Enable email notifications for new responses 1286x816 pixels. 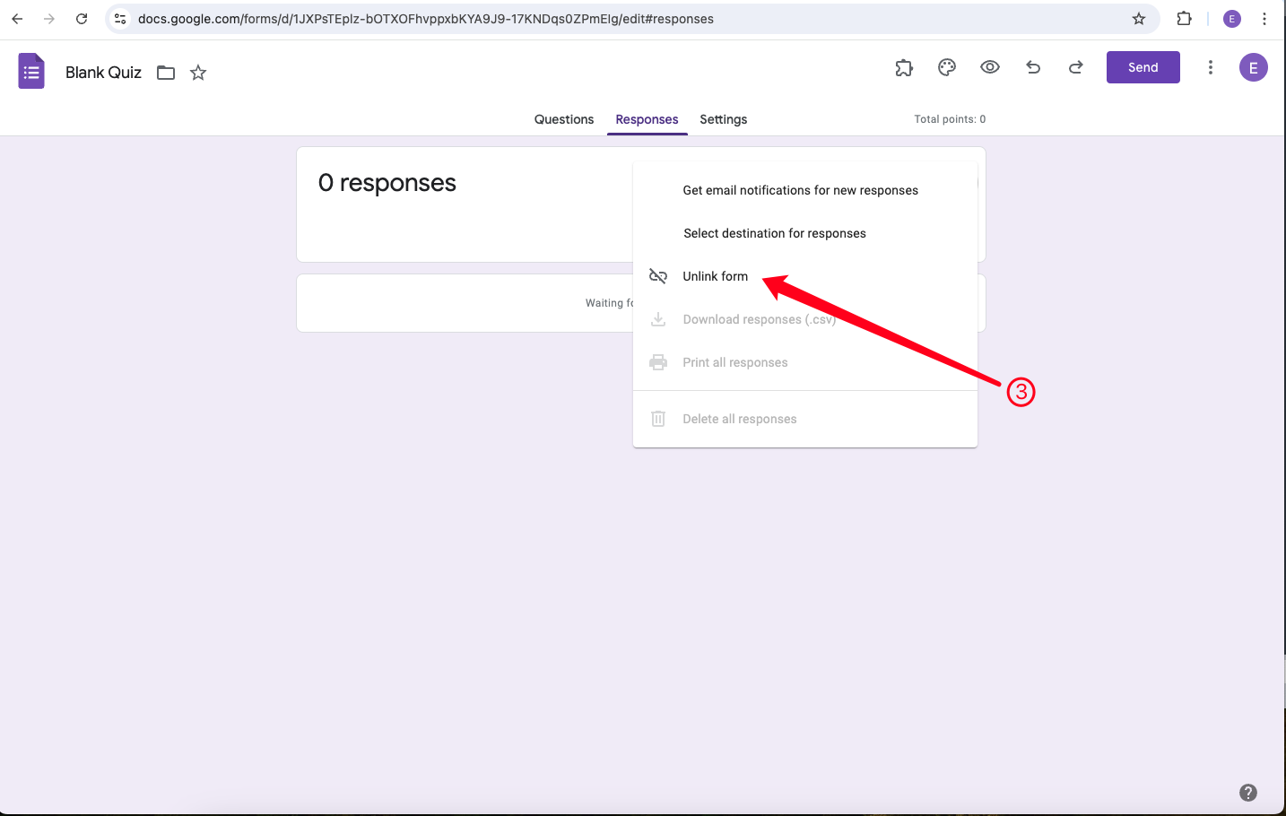pos(801,190)
